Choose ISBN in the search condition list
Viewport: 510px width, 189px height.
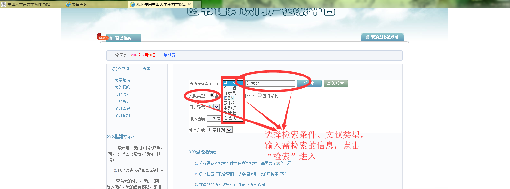pyautogui.click(x=229, y=98)
